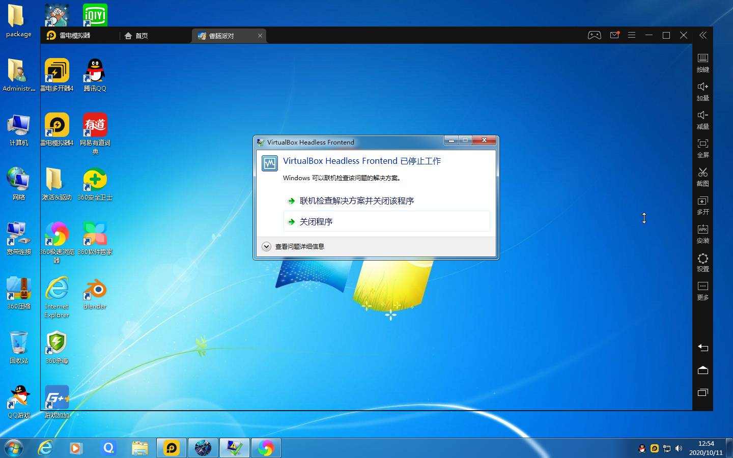
Task: Choose 联机检查解决方案并关闭该程序 option
Action: click(x=356, y=201)
